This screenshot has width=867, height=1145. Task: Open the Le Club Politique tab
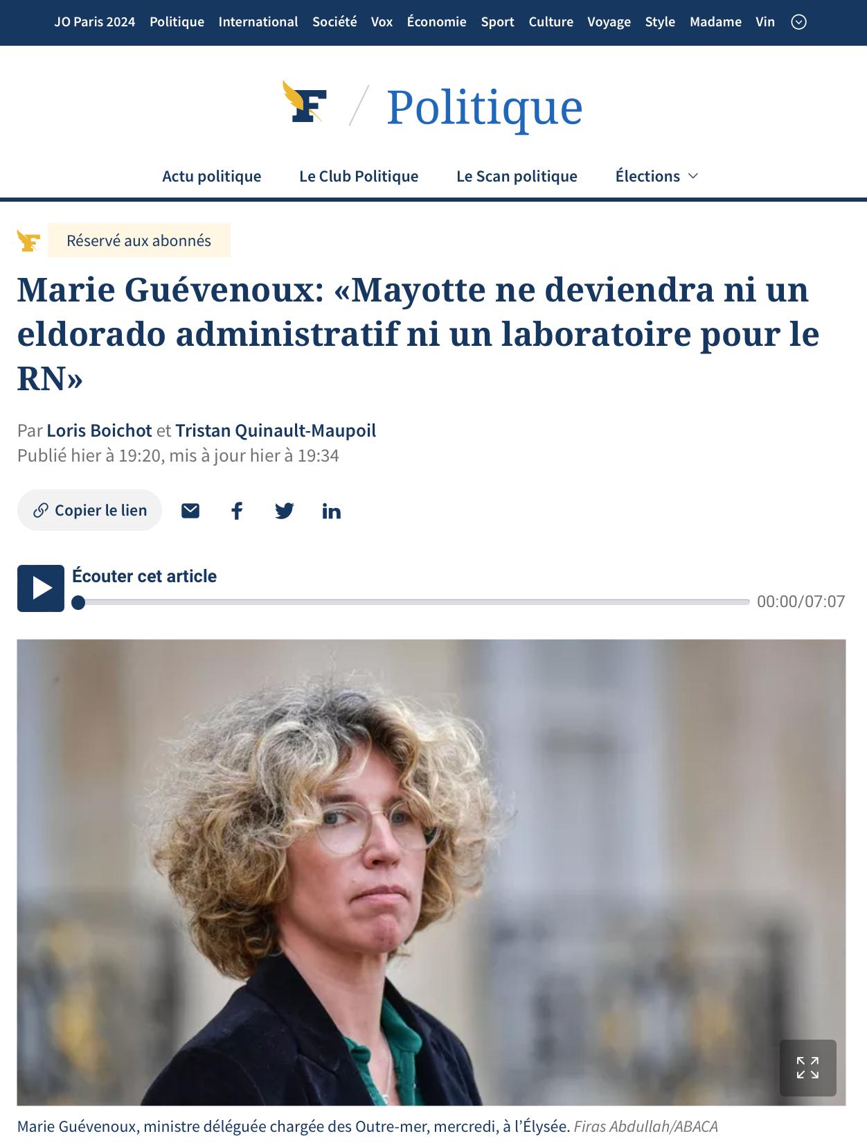[359, 176]
